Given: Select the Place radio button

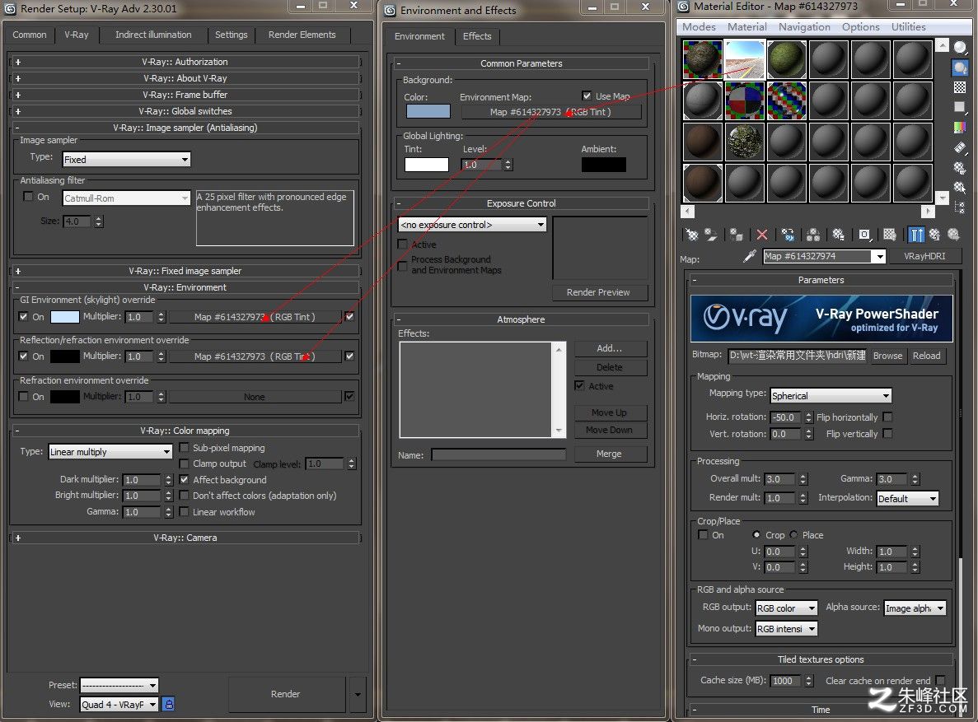Looking at the screenshot, I should (794, 535).
